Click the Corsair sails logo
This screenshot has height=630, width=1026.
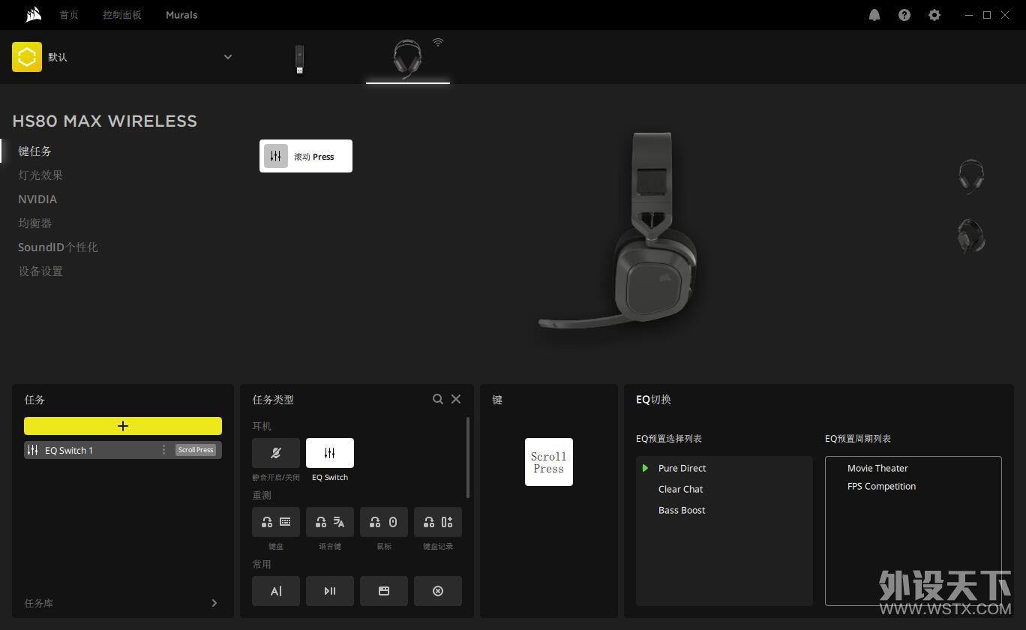tap(32, 15)
